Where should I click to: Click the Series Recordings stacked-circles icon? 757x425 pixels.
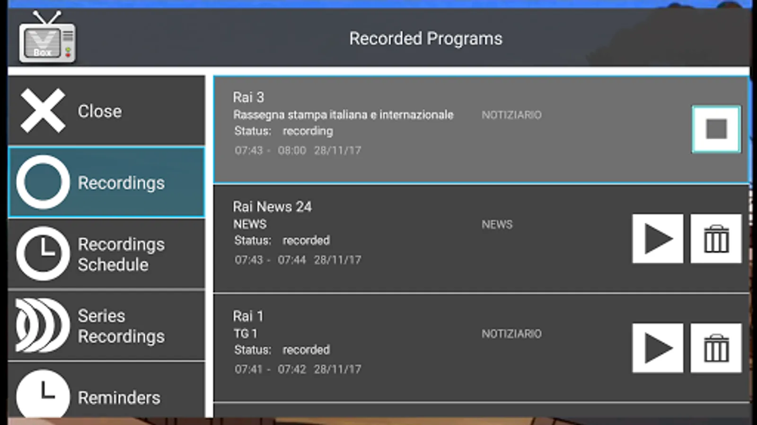click(43, 325)
